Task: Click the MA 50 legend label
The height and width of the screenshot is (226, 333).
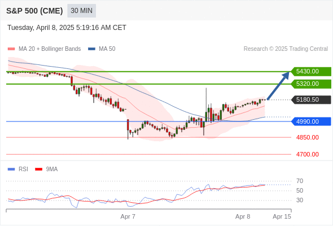Action: [x=107, y=49]
